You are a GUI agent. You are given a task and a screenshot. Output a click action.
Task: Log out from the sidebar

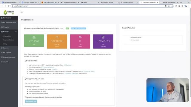pyautogui.click(x=9, y=62)
